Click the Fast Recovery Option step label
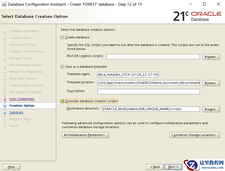 [25, 65]
